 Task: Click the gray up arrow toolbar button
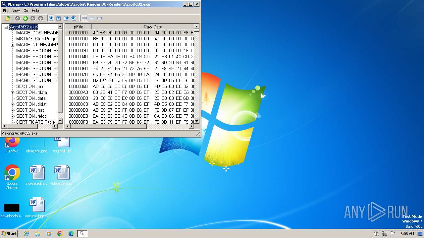point(18,18)
